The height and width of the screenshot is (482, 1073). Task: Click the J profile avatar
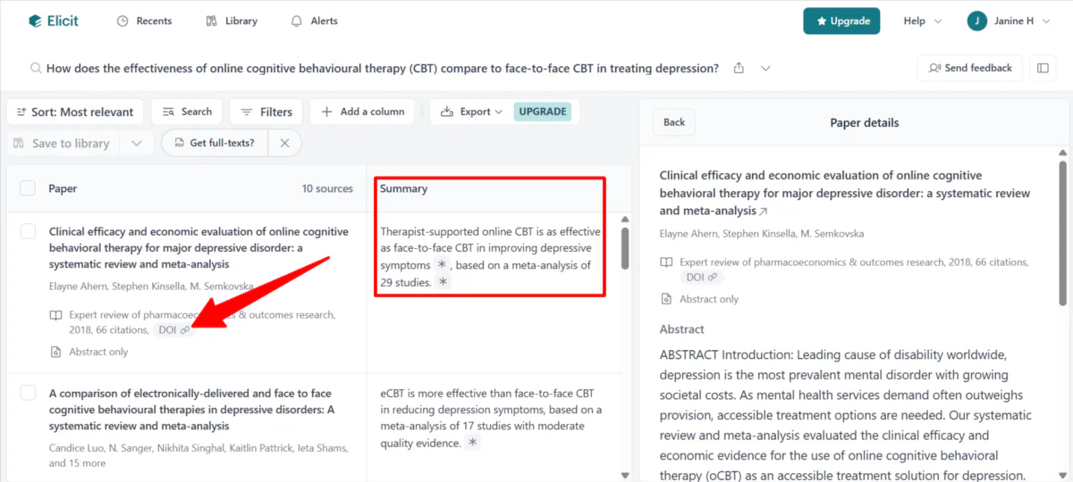click(977, 21)
